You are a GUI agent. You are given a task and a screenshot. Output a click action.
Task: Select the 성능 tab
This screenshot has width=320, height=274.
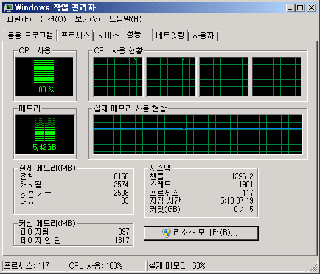(x=137, y=35)
